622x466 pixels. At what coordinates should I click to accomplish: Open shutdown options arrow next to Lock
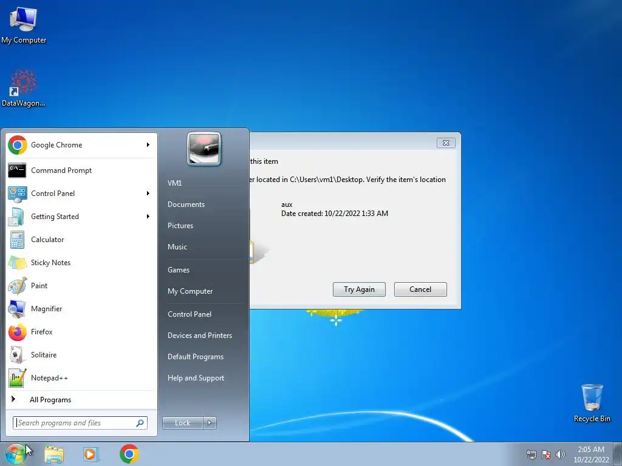210,423
